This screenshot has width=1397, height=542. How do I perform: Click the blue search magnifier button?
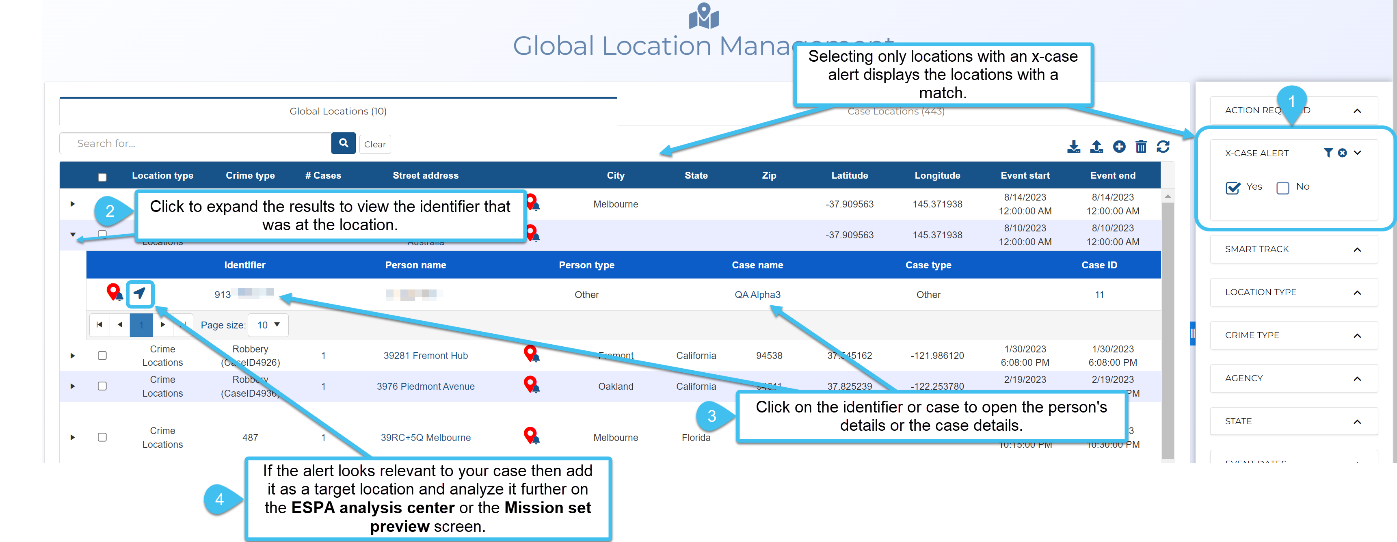(343, 143)
